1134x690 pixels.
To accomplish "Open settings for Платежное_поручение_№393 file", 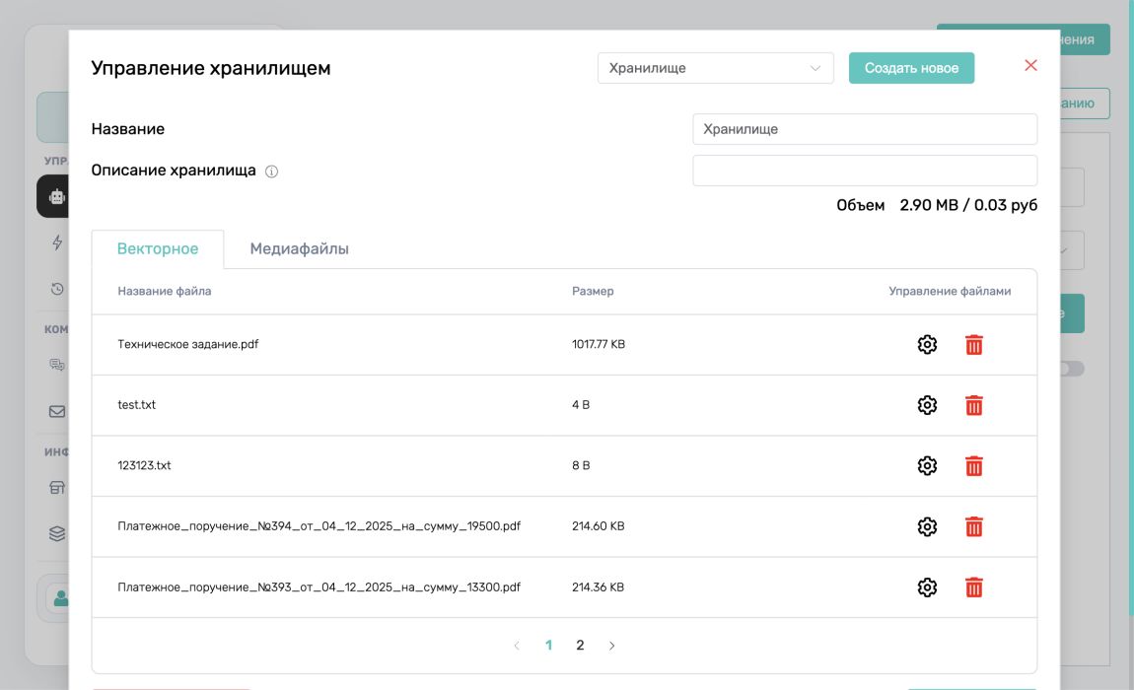I will coord(927,587).
